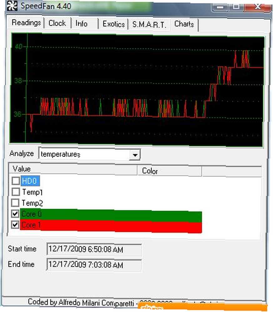Click the 38 label on chart axis

[x=18, y=81]
